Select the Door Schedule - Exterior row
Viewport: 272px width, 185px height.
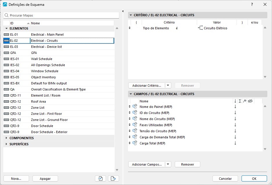tap(59, 132)
